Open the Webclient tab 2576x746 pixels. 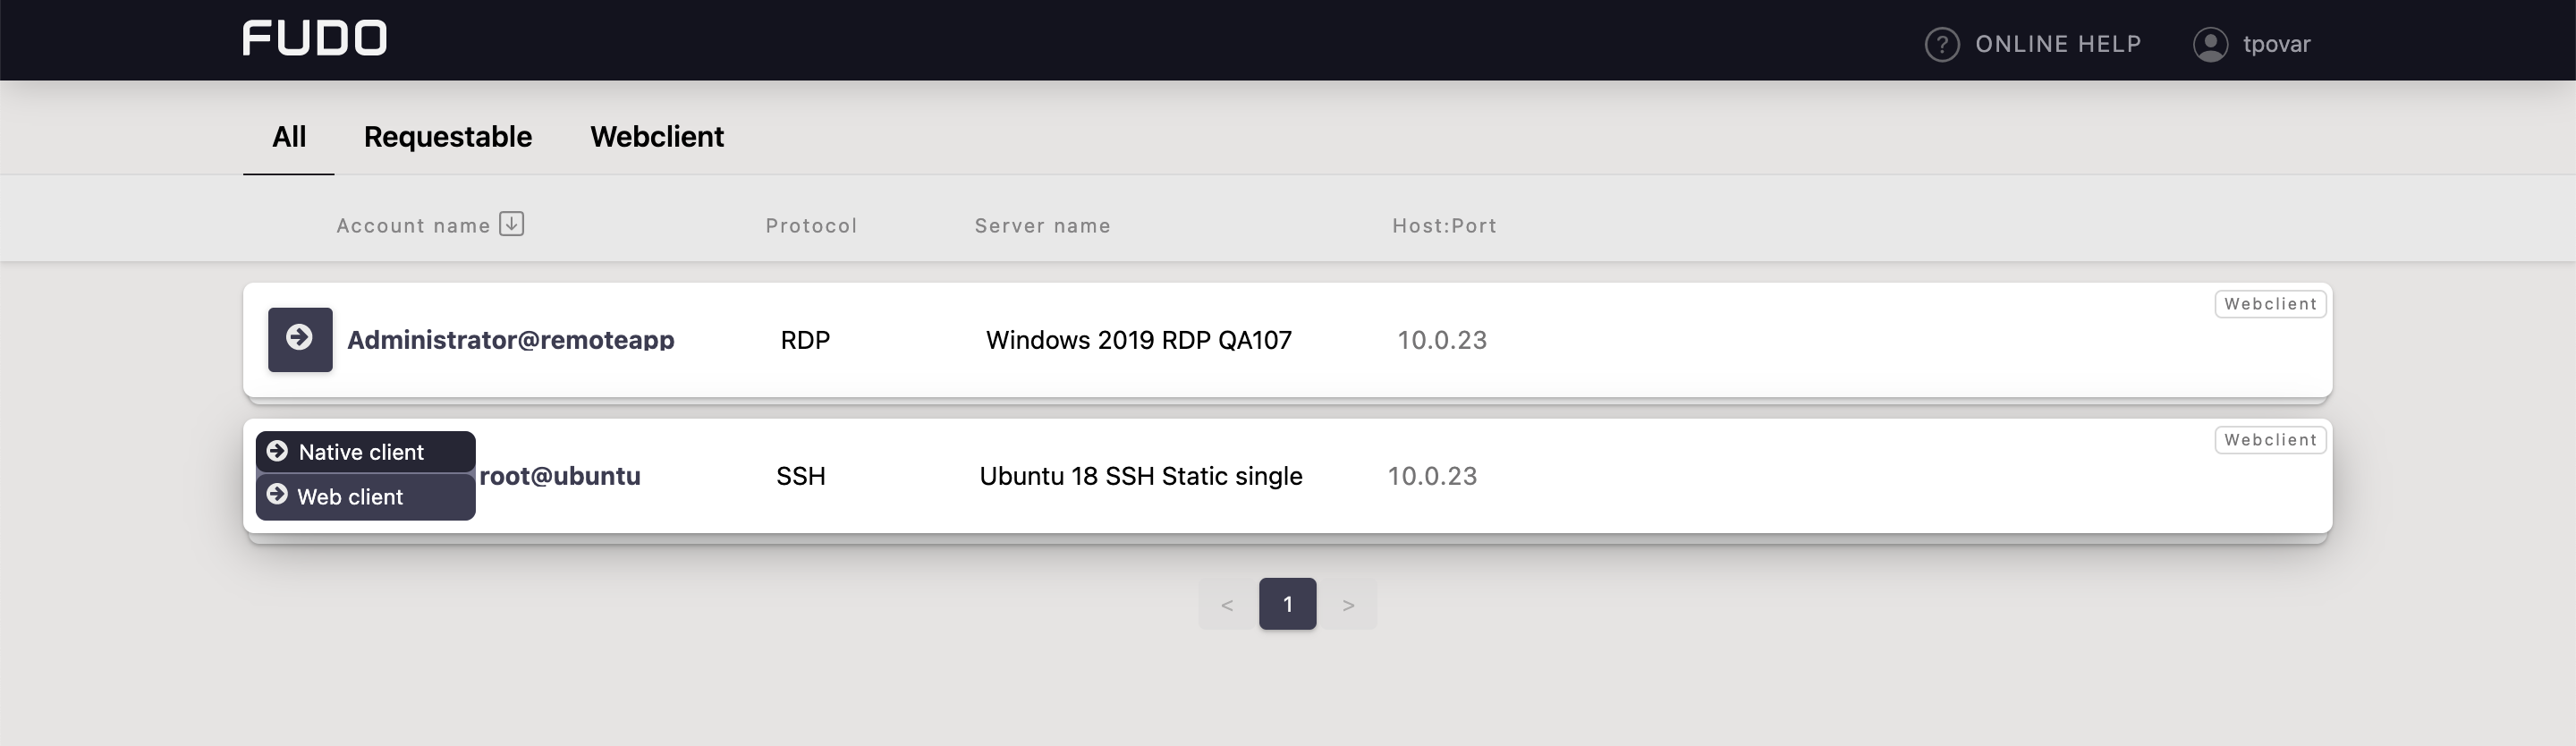coord(656,137)
